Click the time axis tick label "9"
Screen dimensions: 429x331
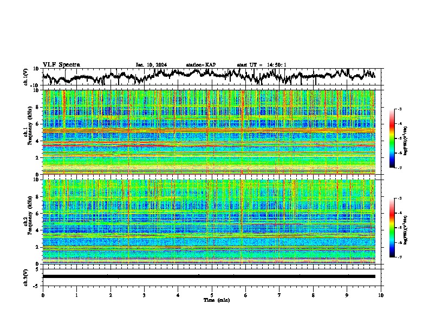(x=347, y=295)
